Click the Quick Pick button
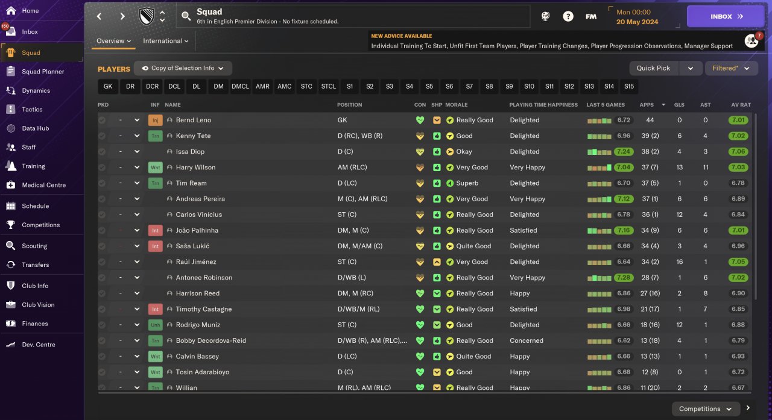772x420 pixels. coord(654,68)
